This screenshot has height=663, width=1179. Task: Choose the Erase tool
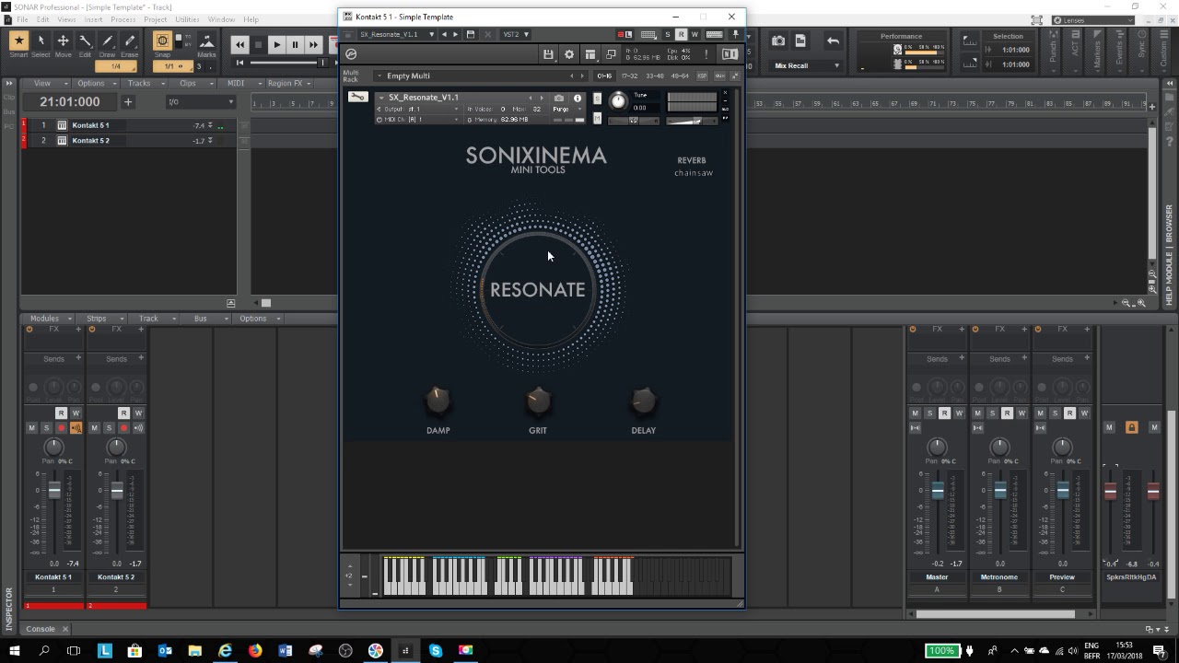pyautogui.click(x=129, y=41)
